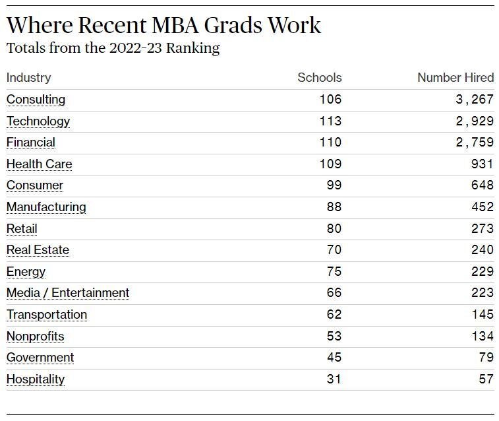Open the Retail industry link
Screen dimensions: 499x421
click(22, 229)
